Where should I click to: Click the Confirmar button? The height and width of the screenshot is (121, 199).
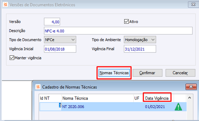(x=148, y=73)
